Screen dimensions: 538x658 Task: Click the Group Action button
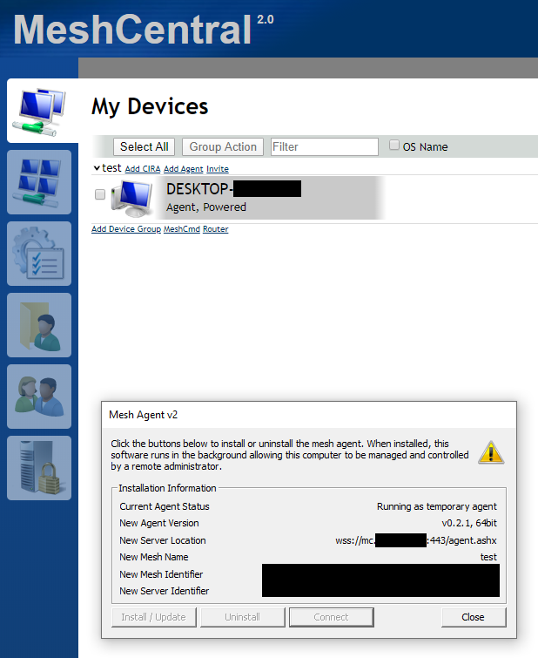point(223,147)
